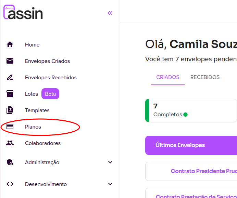Image resolution: width=237 pixels, height=198 pixels.
Task: Select the 7 Completos status card
Action: point(192,110)
